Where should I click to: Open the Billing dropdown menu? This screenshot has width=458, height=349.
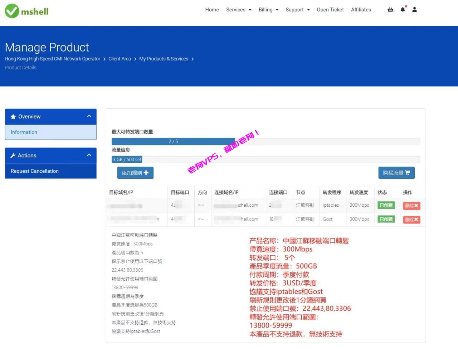coord(268,10)
